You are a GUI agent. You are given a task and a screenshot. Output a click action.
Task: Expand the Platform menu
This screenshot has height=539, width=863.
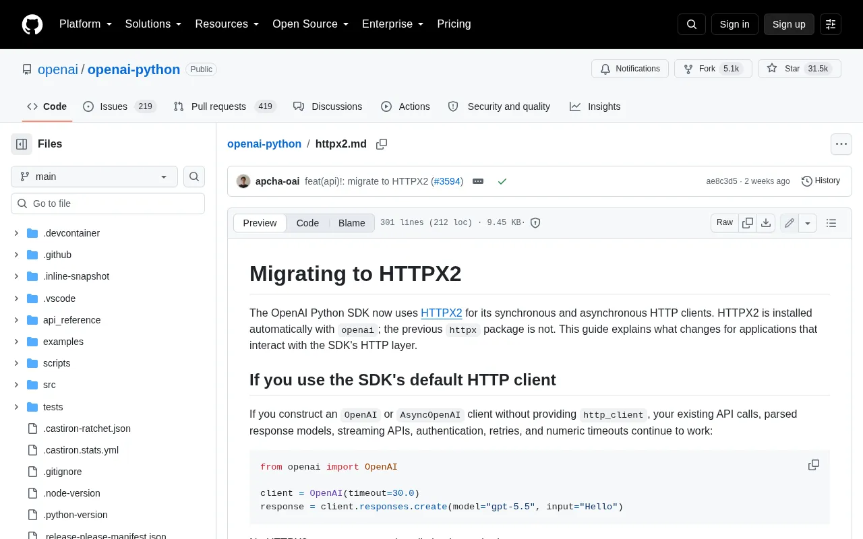point(86,24)
